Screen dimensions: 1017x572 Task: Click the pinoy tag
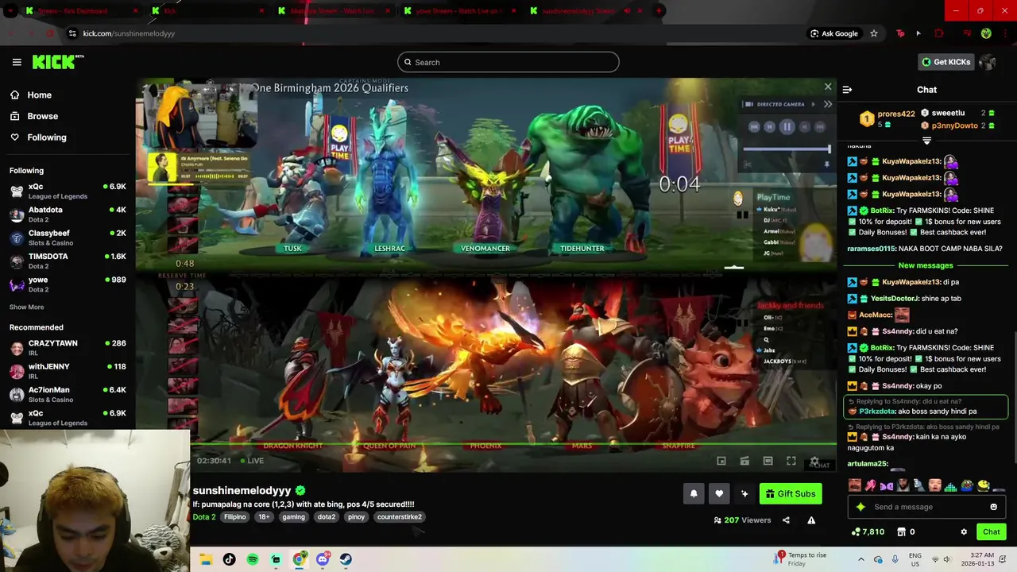pos(357,517)
